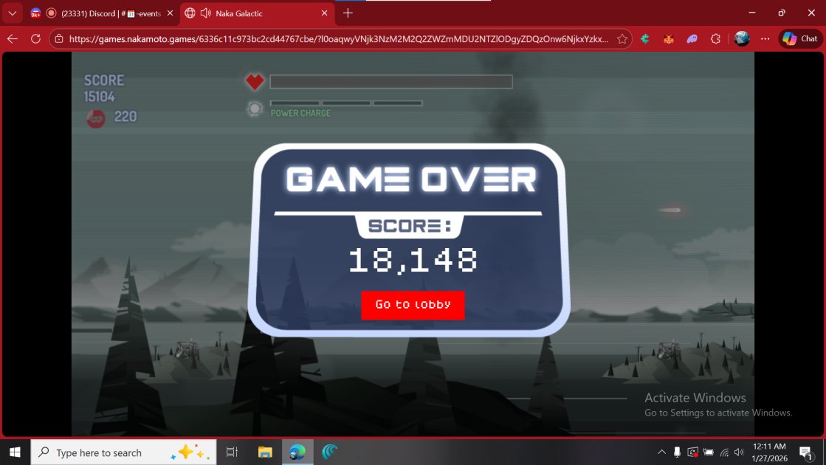This screenshot has height=465, width=826.
Task: Select the Naka Galactic tab
Action: pos(258,13)
